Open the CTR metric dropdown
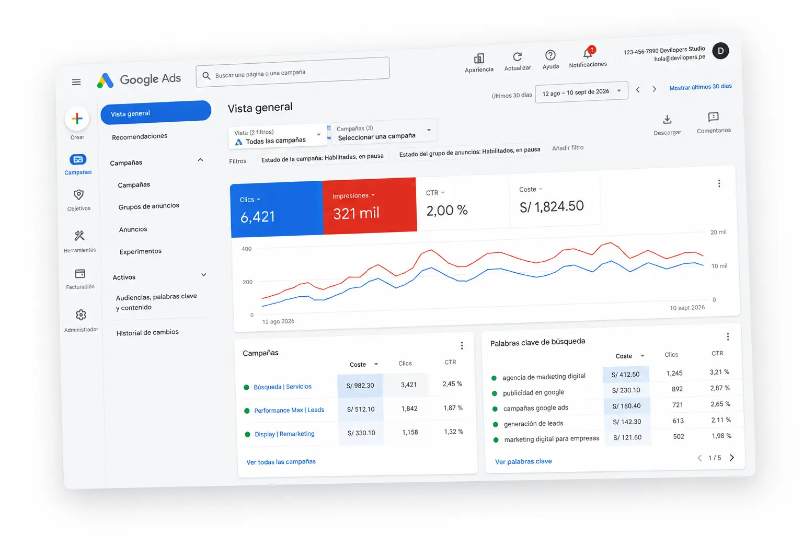The width and height of the screenshot is (803, 535). point(435,193)
